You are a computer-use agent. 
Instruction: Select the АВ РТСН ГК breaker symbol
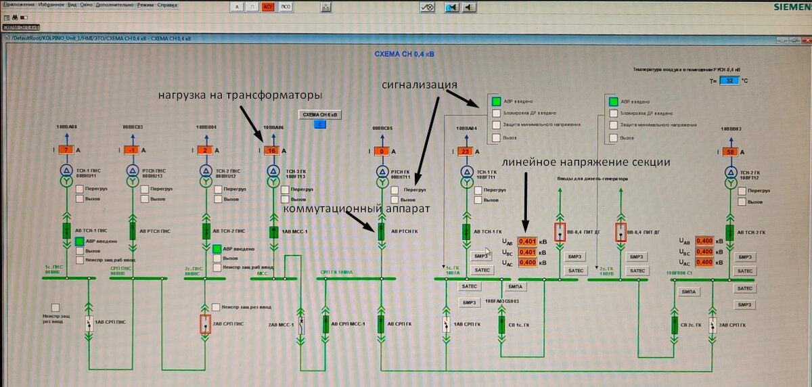(x=380, y=231)
